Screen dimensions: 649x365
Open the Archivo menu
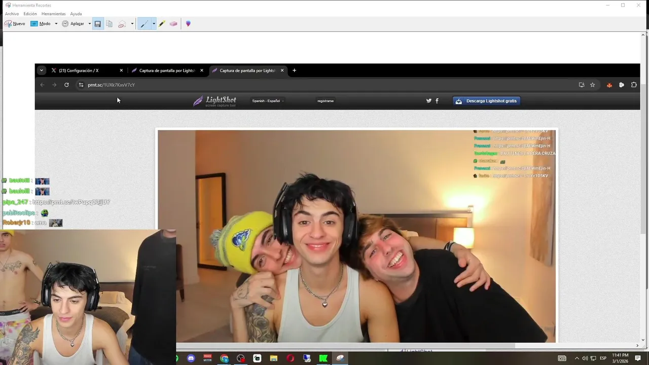point(12,14)
